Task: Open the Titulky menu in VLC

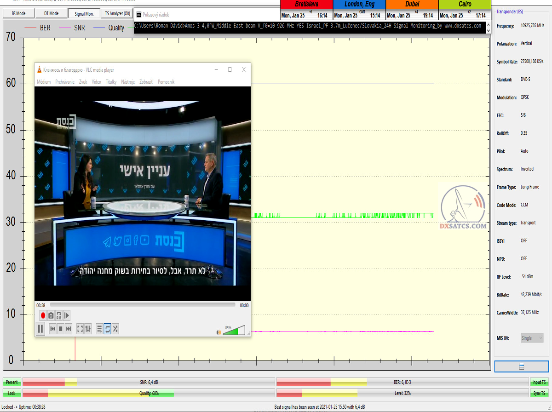Action: point(111,82)
